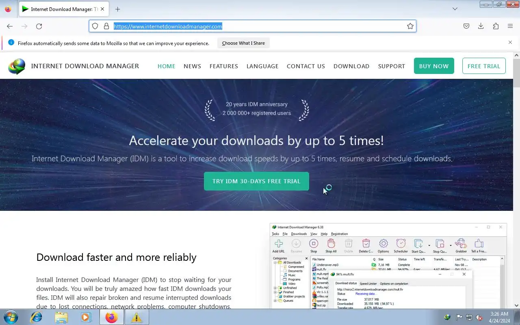This screenshot has height=325, width=520.
Task: Open the NEWS navigation item
Action: [x=192, y=66]
